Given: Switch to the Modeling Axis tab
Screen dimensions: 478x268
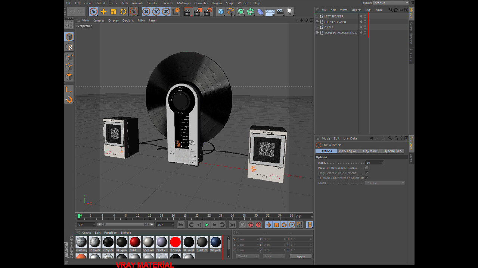Looking at the screenshot, I should click(348, 151).
